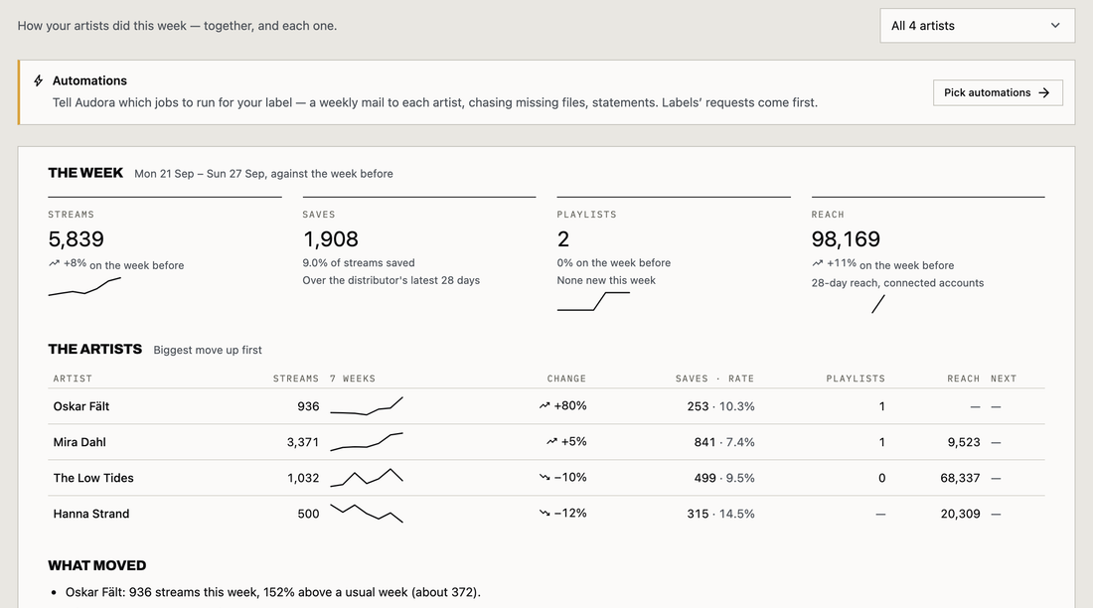This screenshot has width=1093, height=608.
Task: Click the weekly saves total "1,908"
Action: point(331,239)
